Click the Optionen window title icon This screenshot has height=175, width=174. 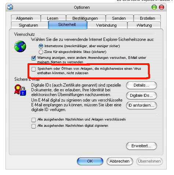(10, 7)
